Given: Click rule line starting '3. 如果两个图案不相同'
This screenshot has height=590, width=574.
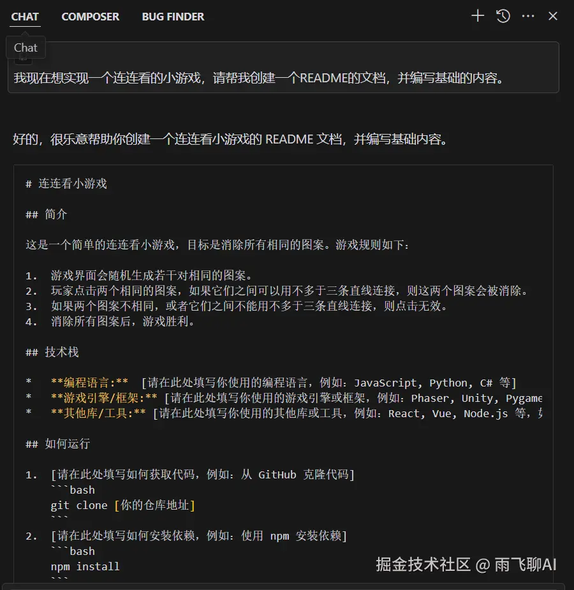Looking at the screenshot, I should pos(237,306).
